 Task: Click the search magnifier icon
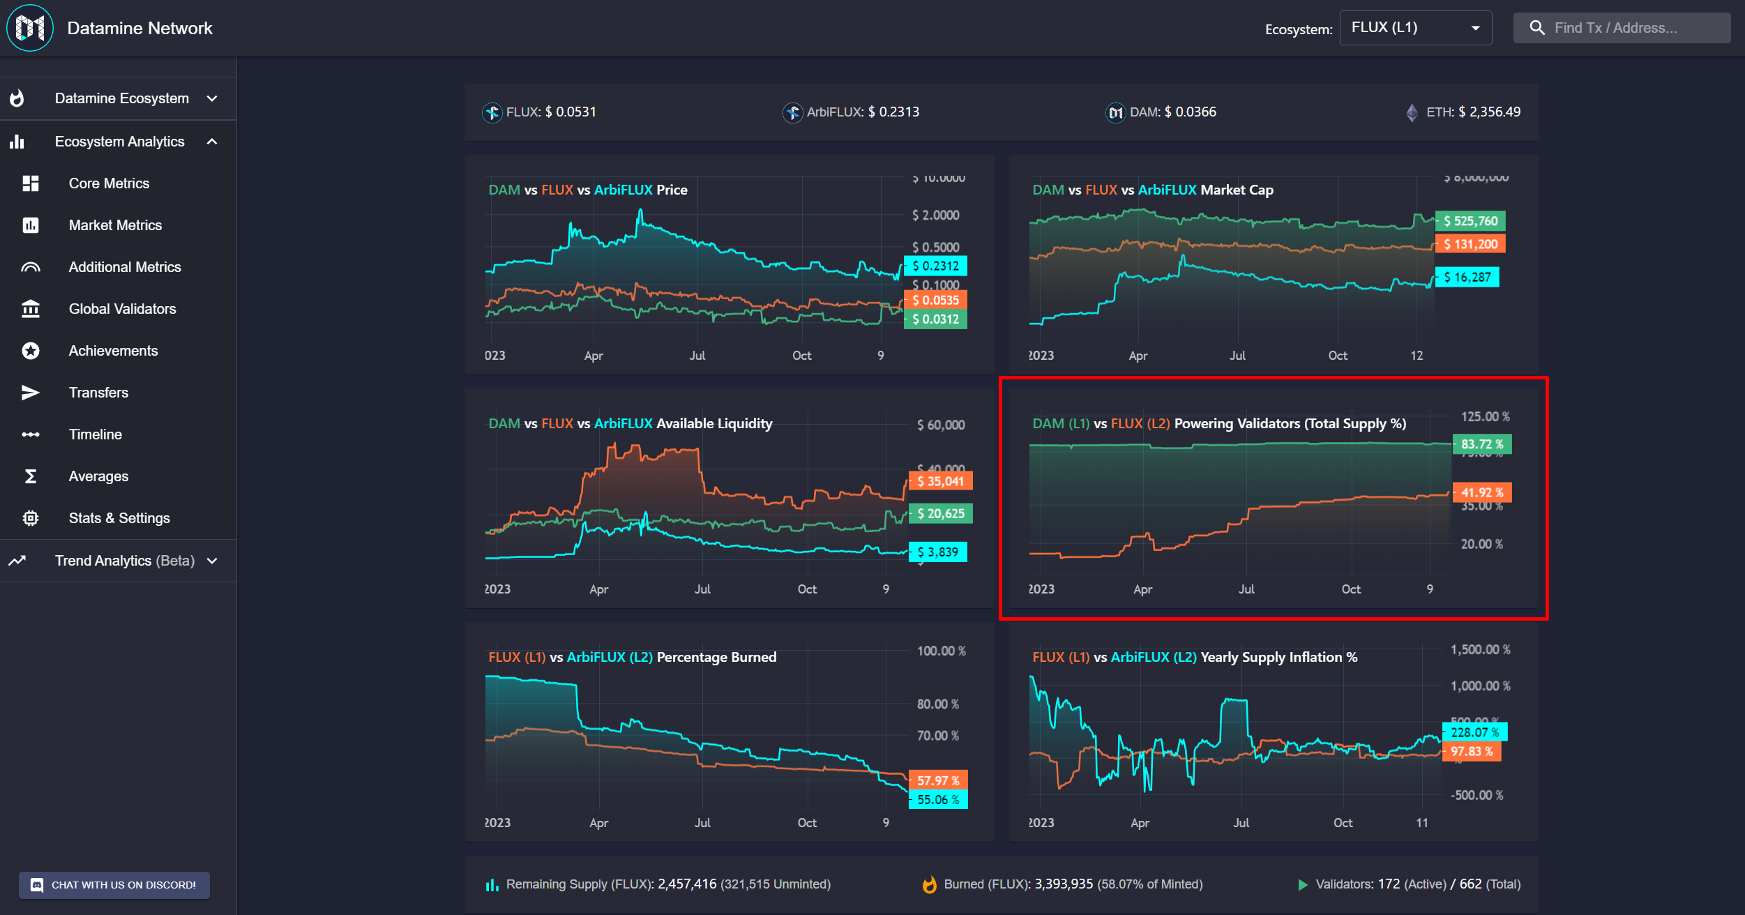pos(1537,28)
